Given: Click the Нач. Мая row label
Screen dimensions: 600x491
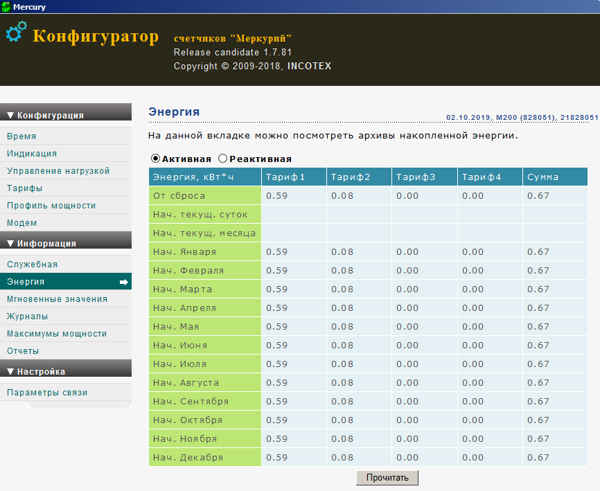Looking at the screenshot, I should point(205,327).
